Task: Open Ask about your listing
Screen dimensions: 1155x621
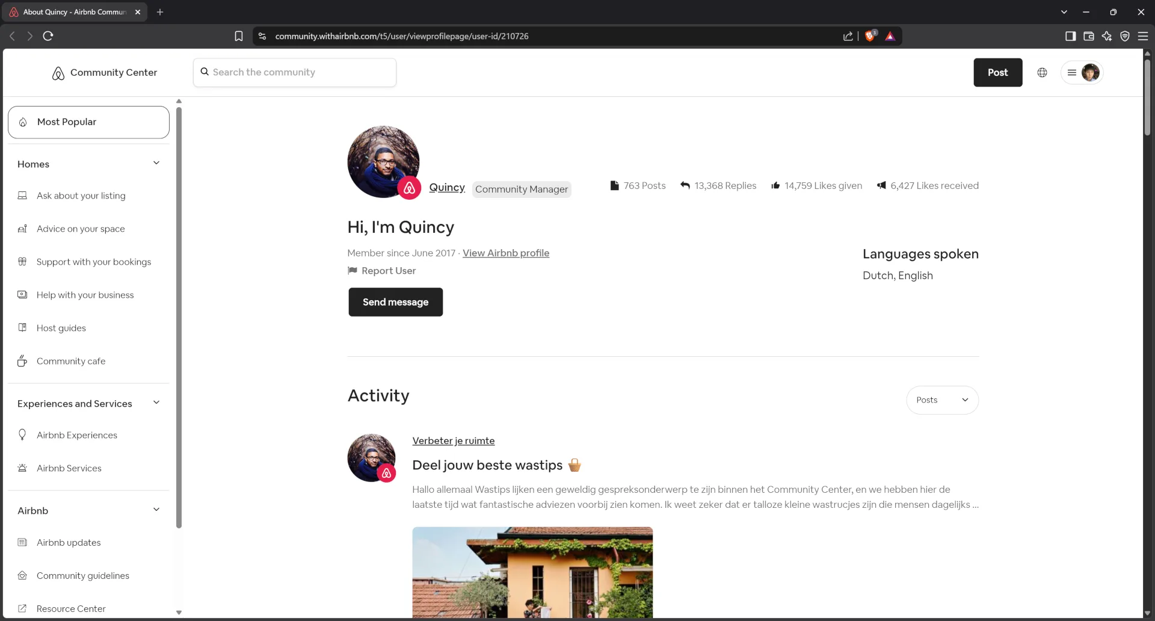Action: [x=81, y=196]
